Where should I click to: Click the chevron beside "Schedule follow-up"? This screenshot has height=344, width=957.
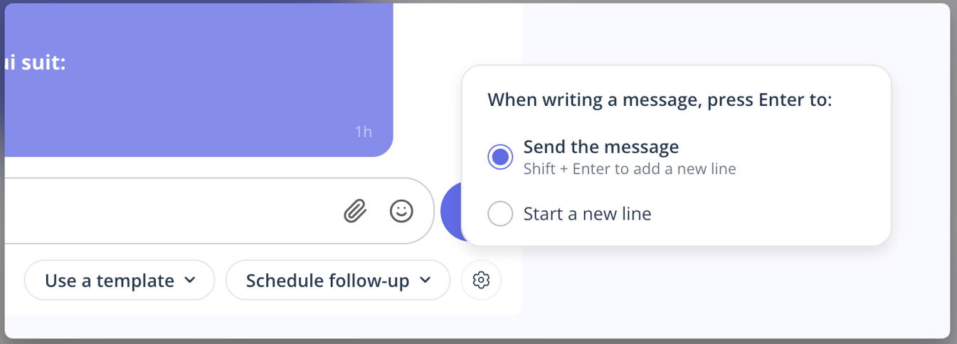tap(425, 280)
